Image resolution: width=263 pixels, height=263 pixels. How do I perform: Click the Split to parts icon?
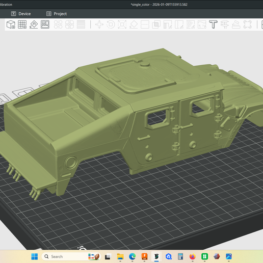point(69,24)
